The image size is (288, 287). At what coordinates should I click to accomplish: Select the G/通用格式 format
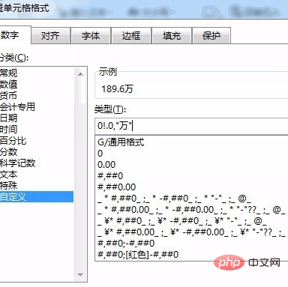[192, 142]
